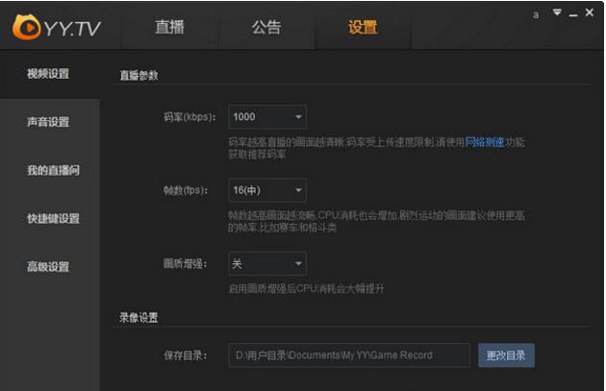Screen dimensions: 606x391
Task: Expand the 画质增强 dropdown showing 关
Action: click(x=267, y=263)
